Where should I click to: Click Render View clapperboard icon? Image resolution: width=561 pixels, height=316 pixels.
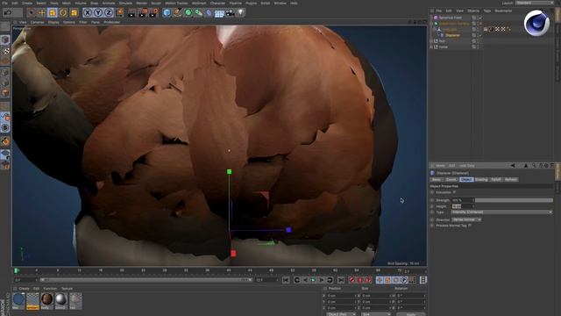click(131, 13)
